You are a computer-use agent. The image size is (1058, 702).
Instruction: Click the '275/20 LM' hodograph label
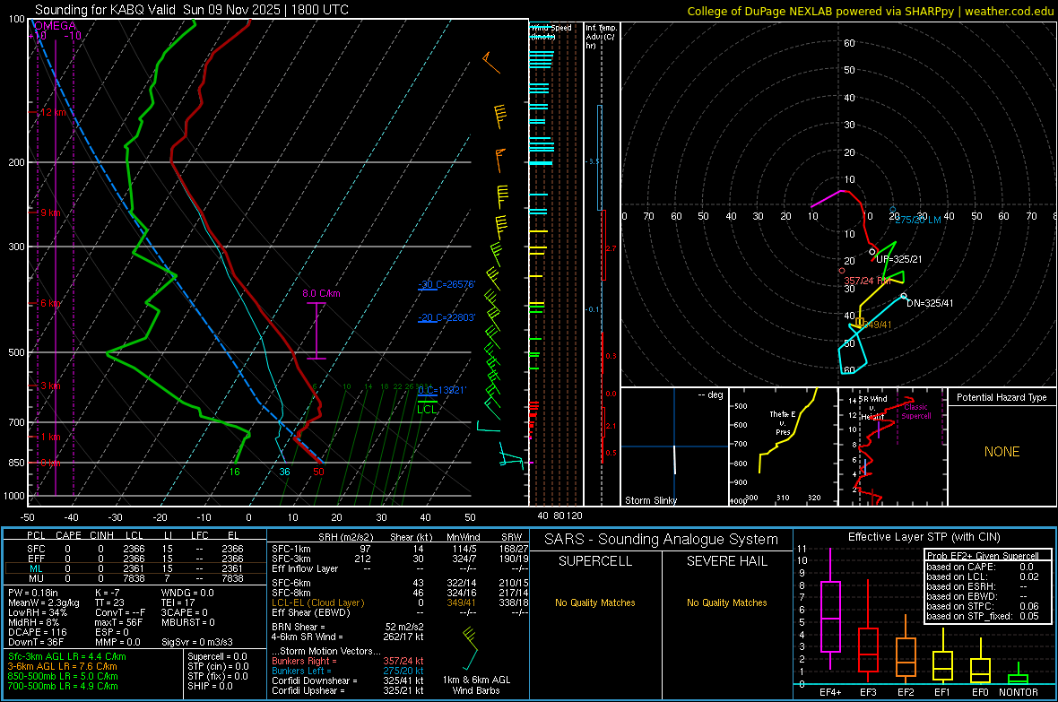(x=917, y=220)
